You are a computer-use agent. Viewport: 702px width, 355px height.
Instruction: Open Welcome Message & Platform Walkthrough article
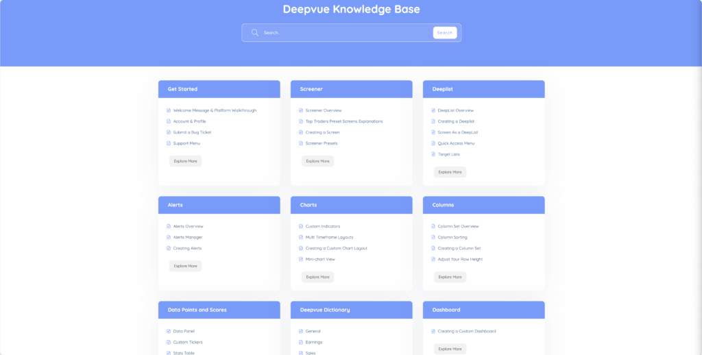215,110
